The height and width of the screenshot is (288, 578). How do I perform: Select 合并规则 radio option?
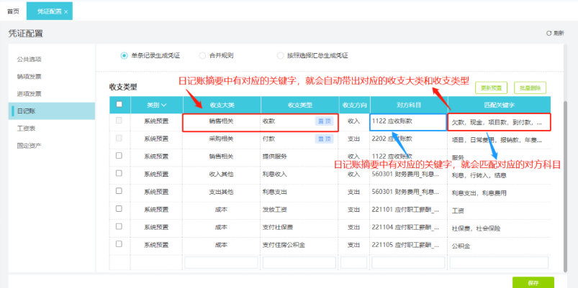[202, 56]
